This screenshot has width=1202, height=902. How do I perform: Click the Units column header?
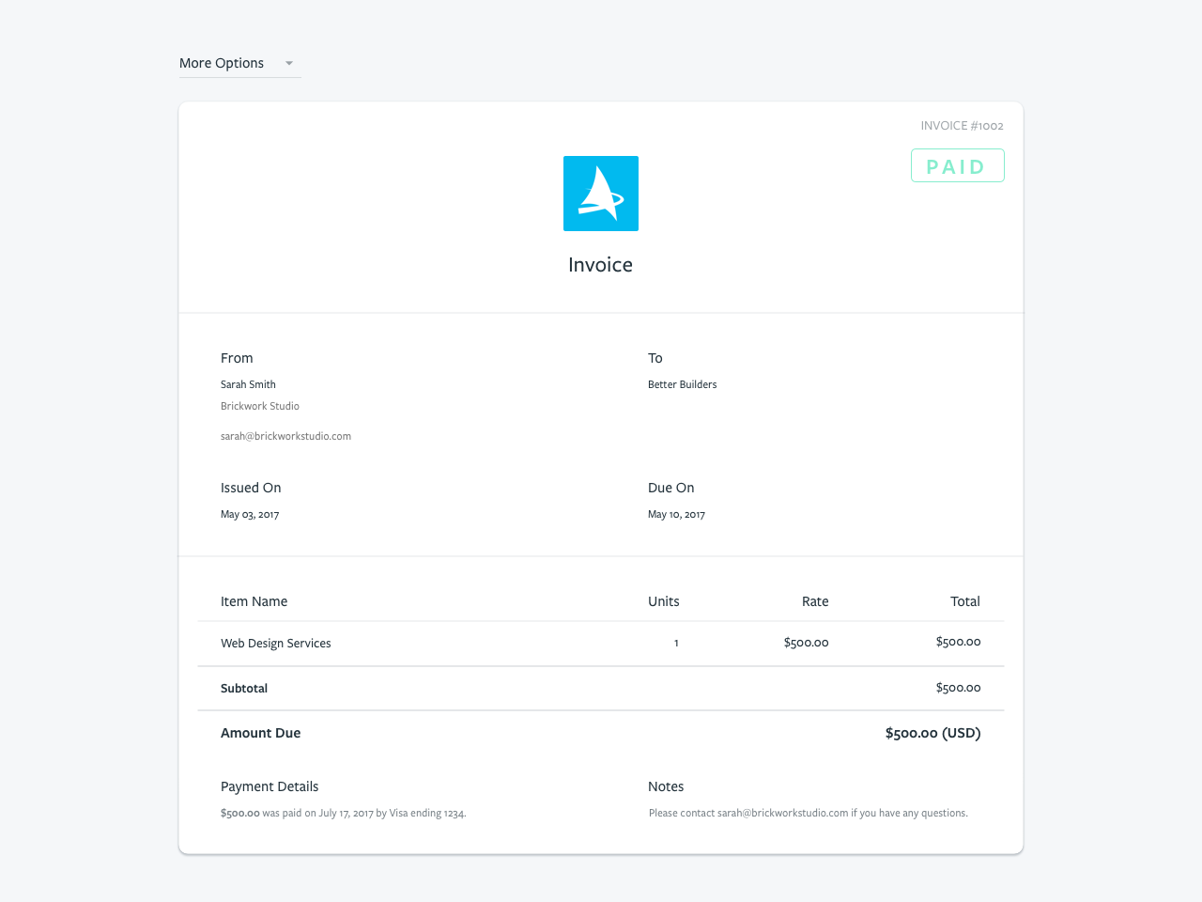click(x=664, y=601)
